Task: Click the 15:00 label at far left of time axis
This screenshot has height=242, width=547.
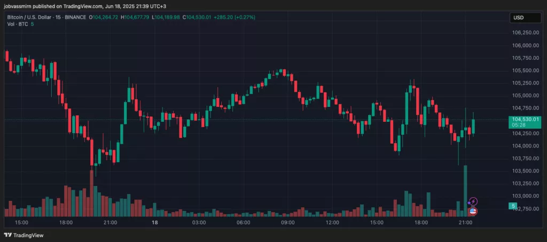Action: tap(22, 222)
